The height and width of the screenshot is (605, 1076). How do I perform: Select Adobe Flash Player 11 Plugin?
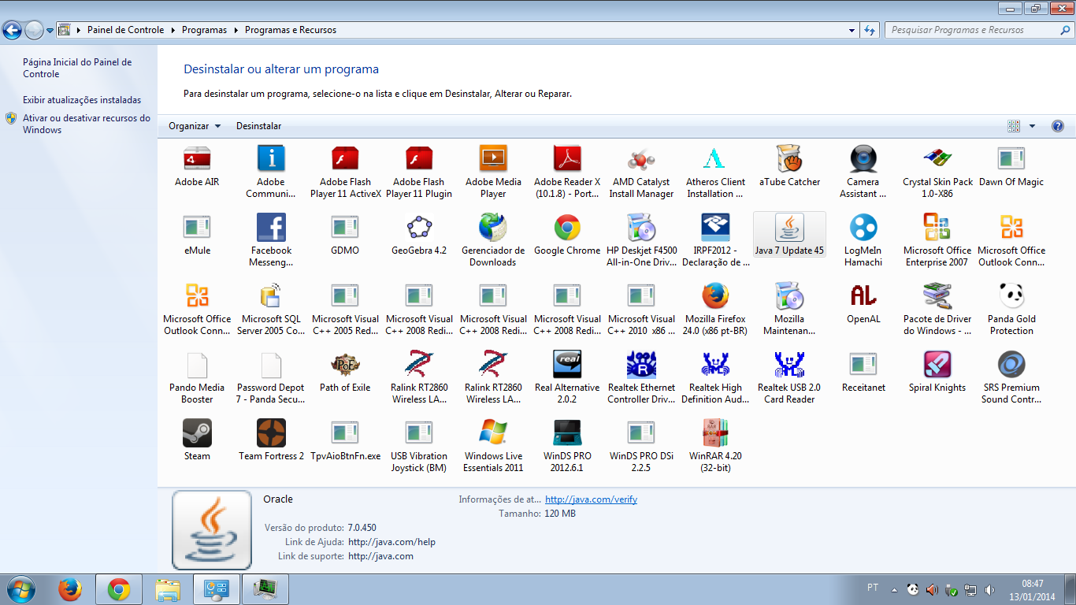[419, 172]
